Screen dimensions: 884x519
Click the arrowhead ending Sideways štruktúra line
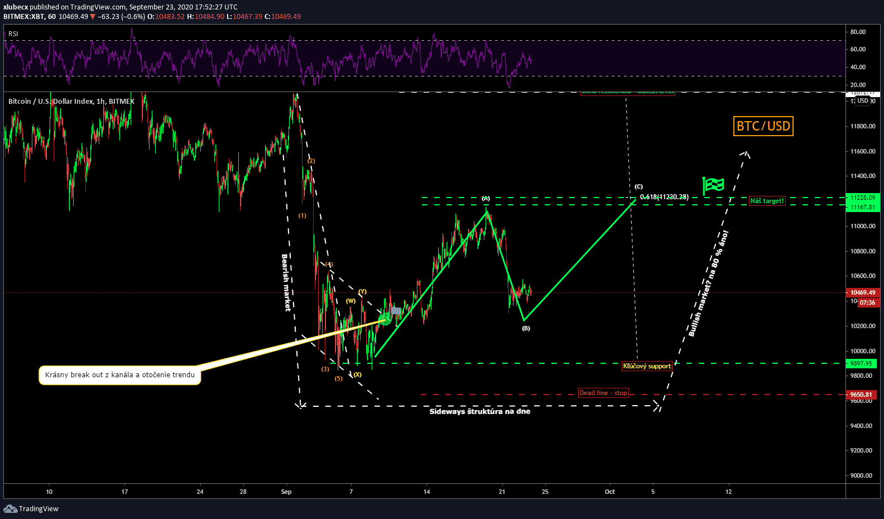pyautogui.click(x=658, y=406)
